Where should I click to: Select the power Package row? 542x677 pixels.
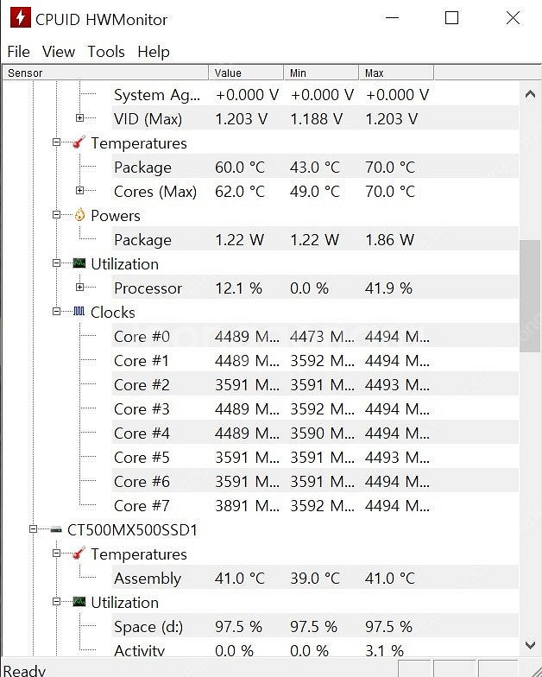pos(315,240)
